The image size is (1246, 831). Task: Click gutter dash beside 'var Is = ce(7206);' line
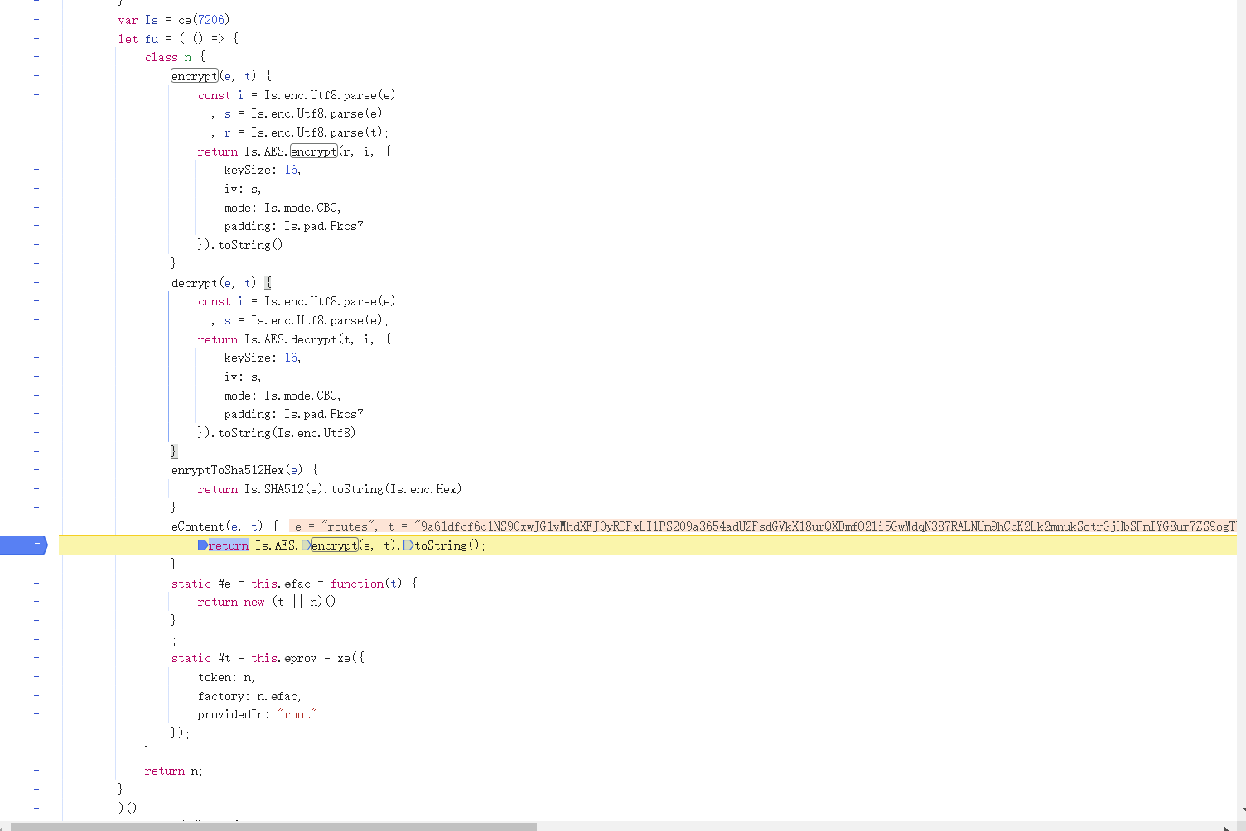pyautogui.click(x=36, y=20)
